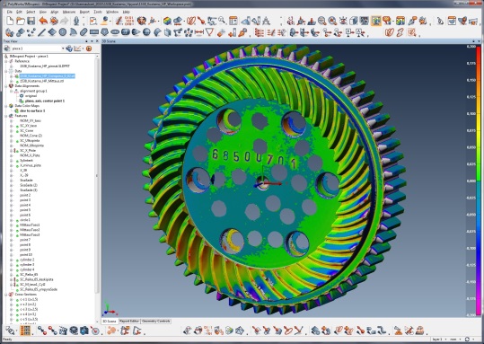This screenshot has height=344, width=484.
Task: Open the Tools menu
Action: click(x=98, y=12)
